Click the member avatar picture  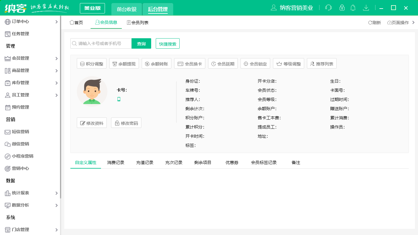pos(92,91)
